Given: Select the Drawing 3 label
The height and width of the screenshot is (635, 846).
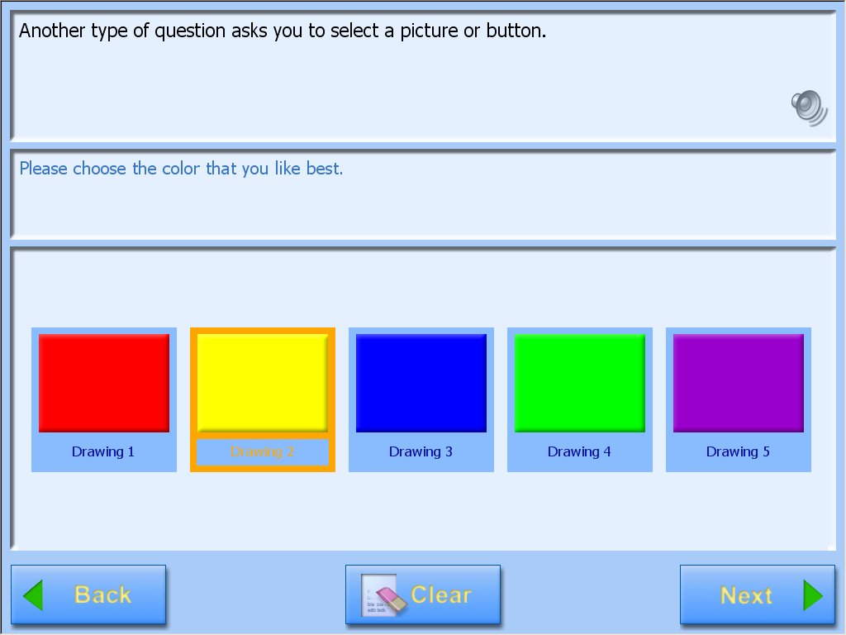Looking at the screenshot, I should click(x=421, y=451).
